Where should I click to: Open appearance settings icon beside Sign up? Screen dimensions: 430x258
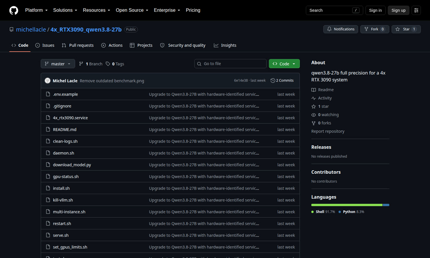point(416,10)
